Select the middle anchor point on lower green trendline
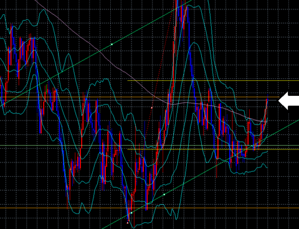Screen dimensions: 299x229 tap(164, 195)
